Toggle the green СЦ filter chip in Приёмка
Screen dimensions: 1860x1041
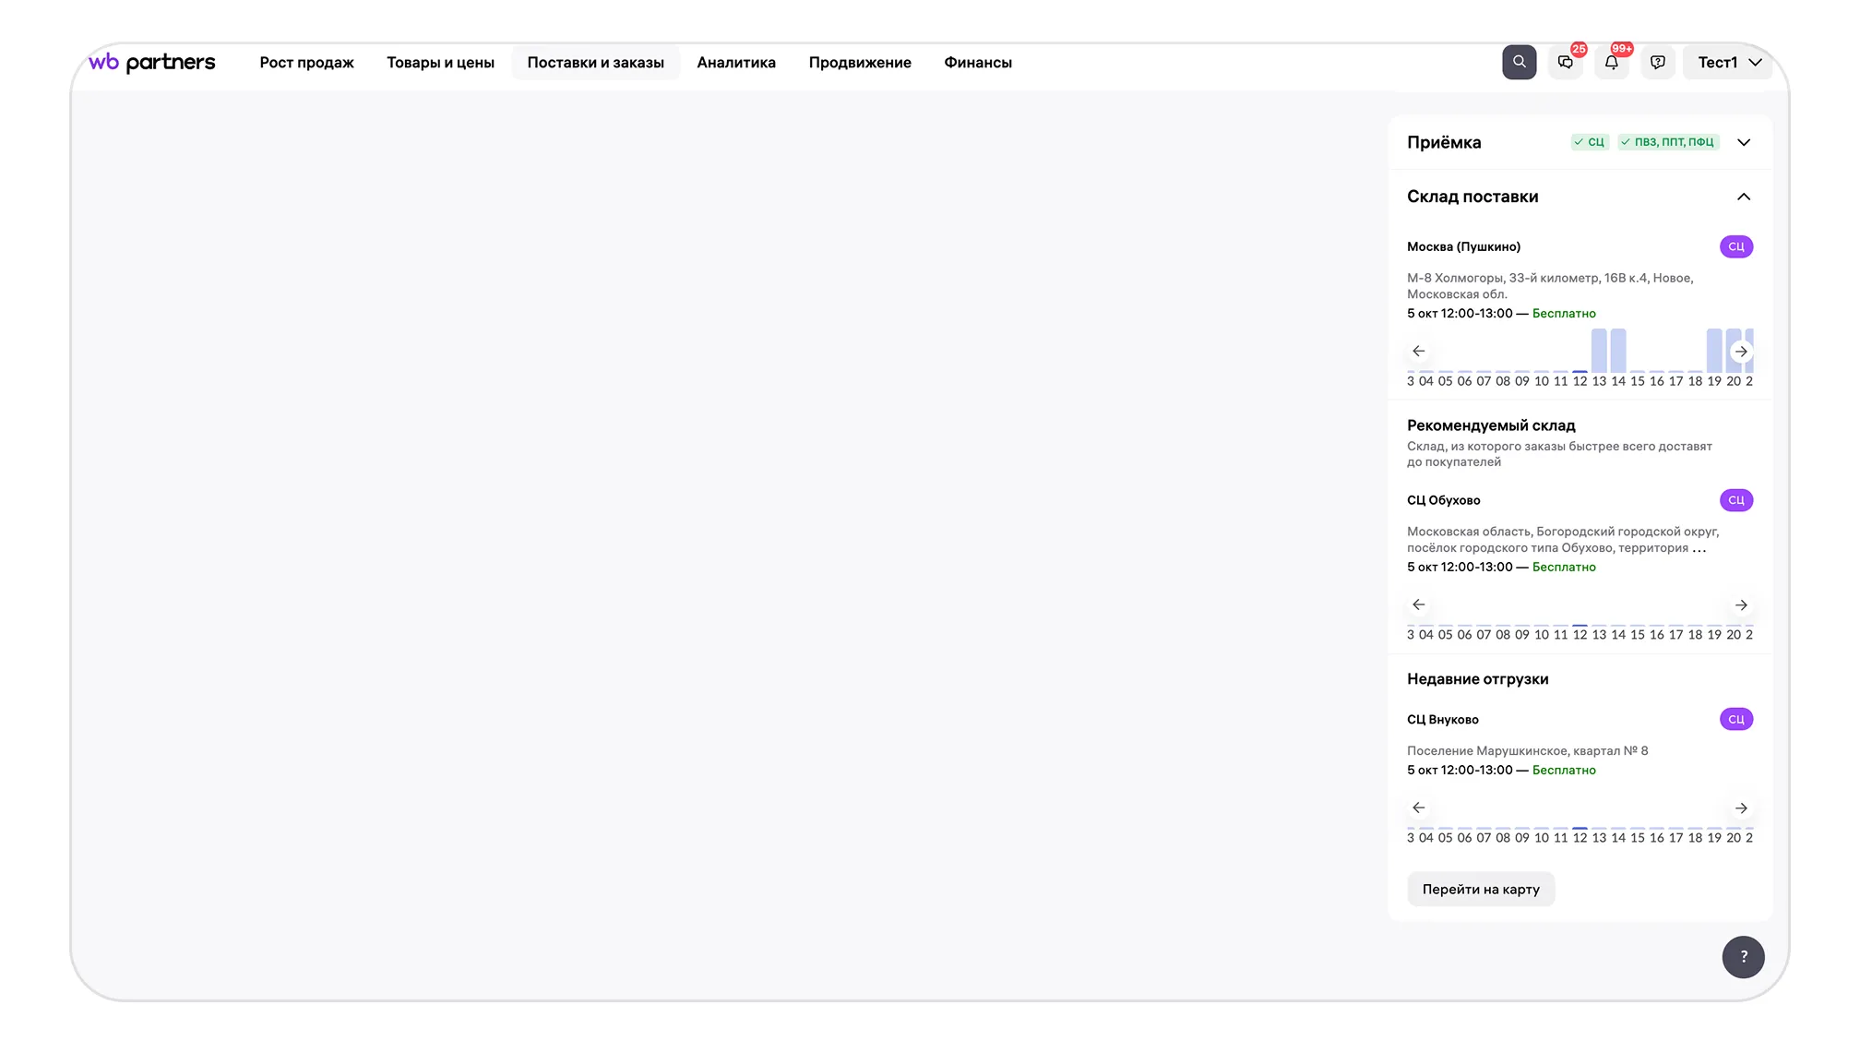1590,142
